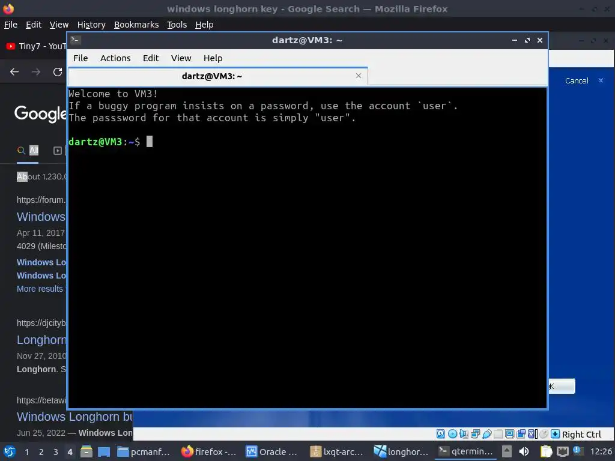Click the removable media eject tray icon
Screen dimensions: 615x461
click(507, 451)
